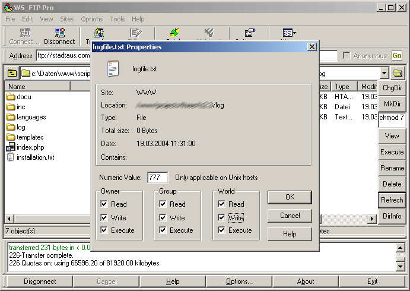Uncheck Owner Execute permission
The width and height of the screenshot is (410, 291).
(104, 230)
